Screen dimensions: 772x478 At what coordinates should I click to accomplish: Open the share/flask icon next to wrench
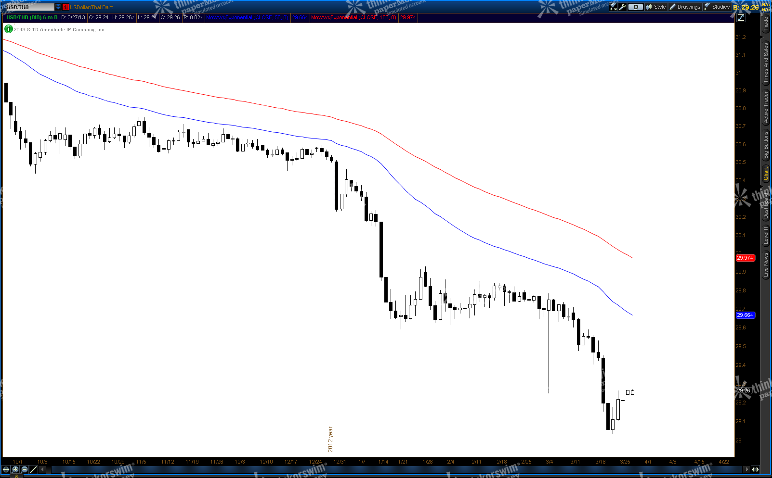613,7
